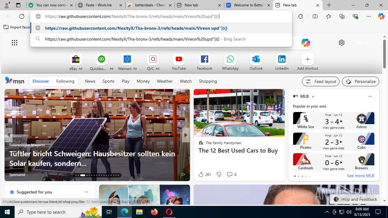Screen dimensions: 388x218
Task: Open the Microsoft apps grid launcher
Action: 14,43
